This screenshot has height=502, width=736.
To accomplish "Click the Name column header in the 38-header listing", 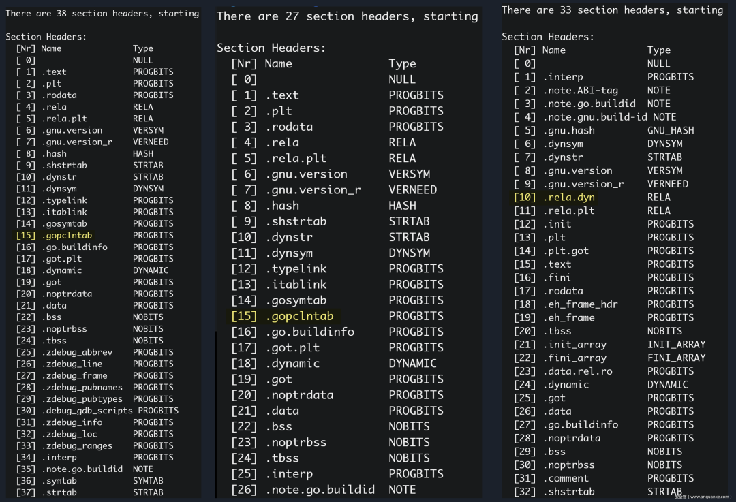I will 51,48.
